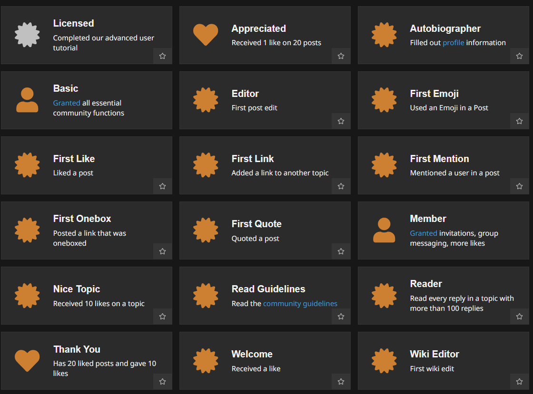Open the Editor badge title

click(245, 94)
